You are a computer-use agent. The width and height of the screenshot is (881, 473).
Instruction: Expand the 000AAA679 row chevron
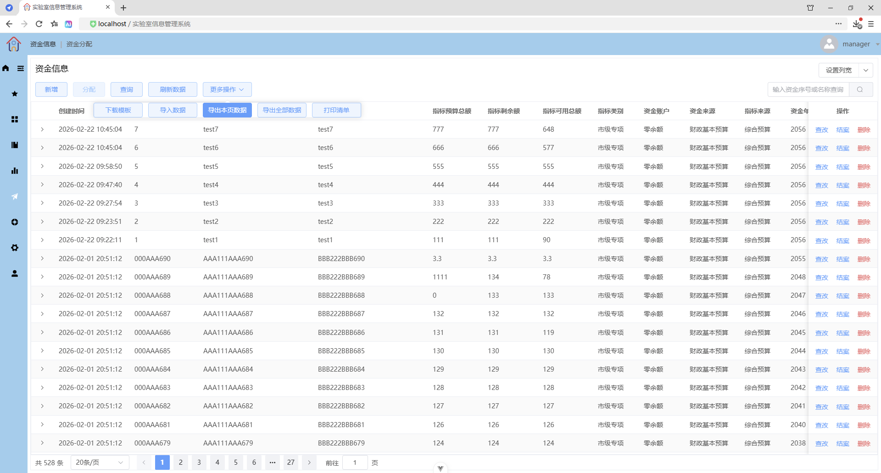(x=42, y=443)
